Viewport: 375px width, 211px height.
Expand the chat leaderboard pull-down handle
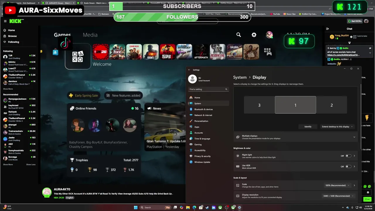click(349, 43)
